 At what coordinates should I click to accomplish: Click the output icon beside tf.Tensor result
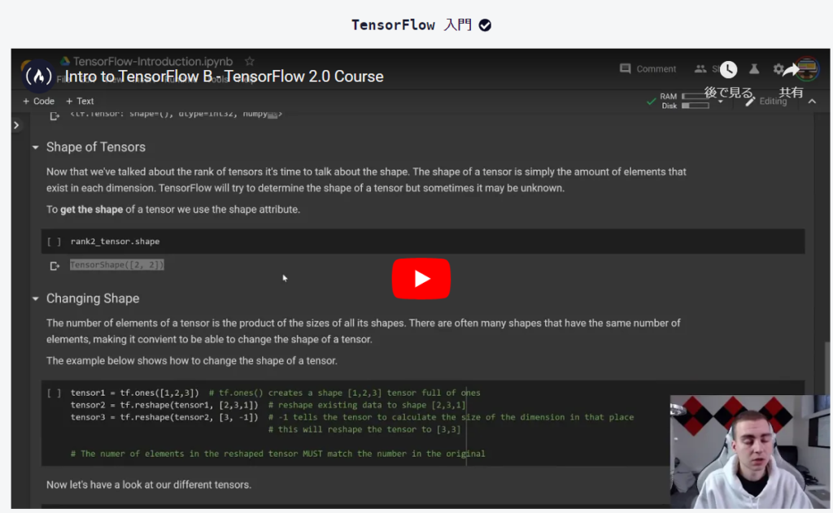[x=55, y=115]
